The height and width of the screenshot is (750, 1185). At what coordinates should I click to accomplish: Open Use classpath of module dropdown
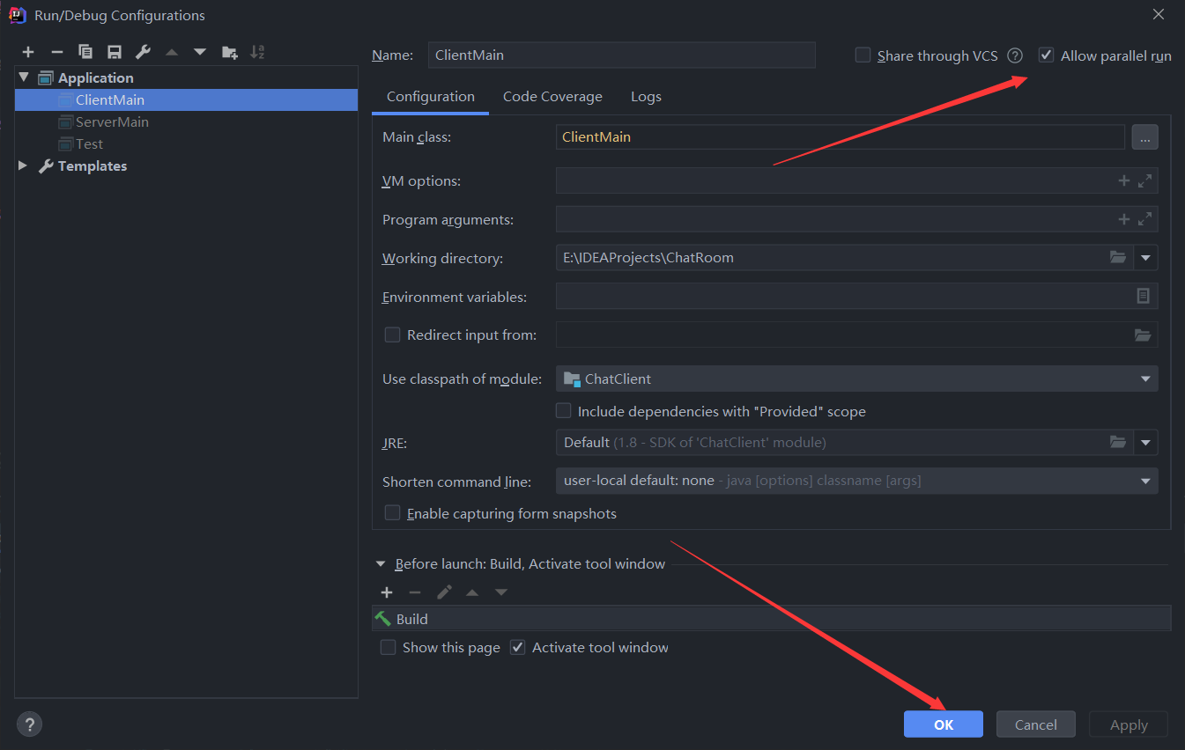(x=1145, y=379)
